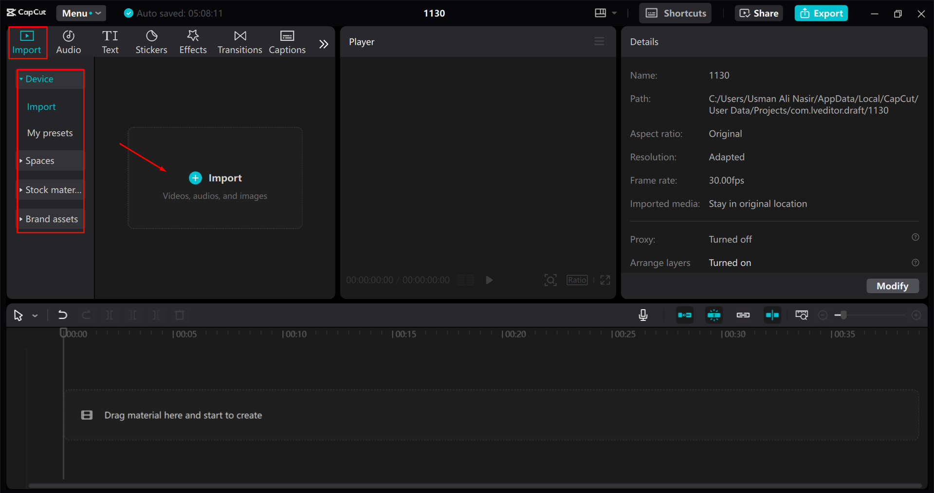Switch to My presets in the sidebar
934x493 pixels.
[x=50, y=132]
